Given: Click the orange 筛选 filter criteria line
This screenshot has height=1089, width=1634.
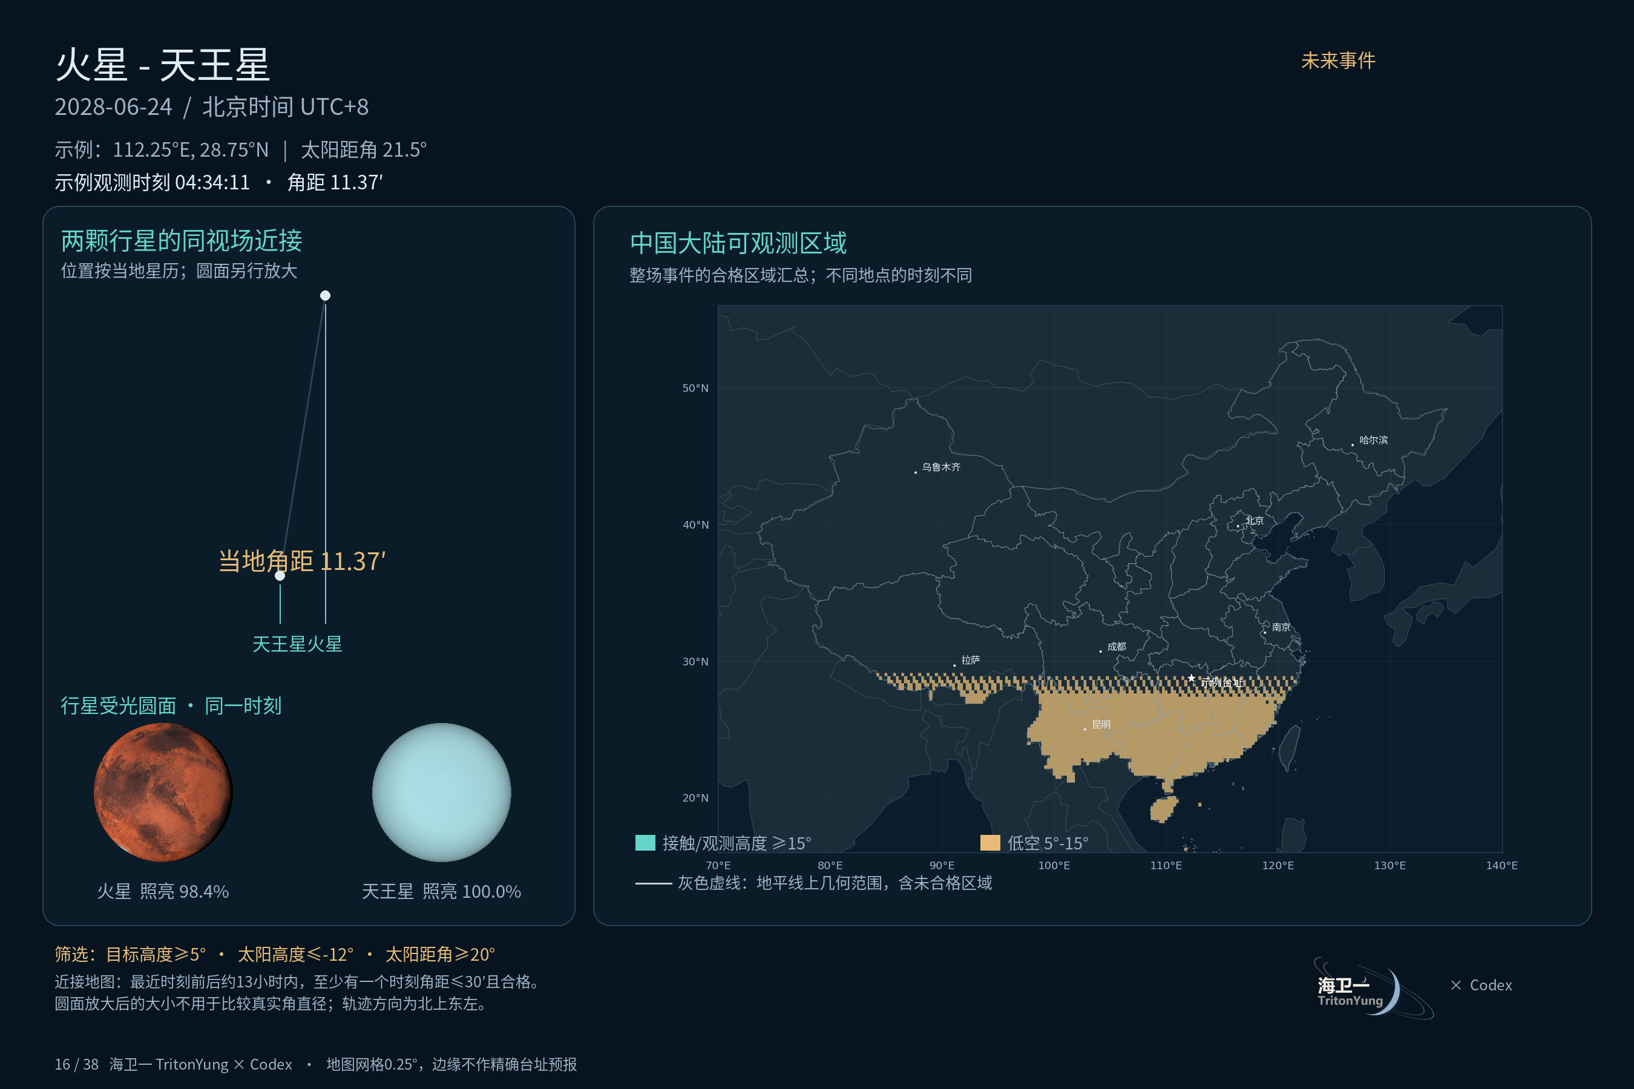Looking at the screenshot, I should pyautogui.click(x=275, y=955).
